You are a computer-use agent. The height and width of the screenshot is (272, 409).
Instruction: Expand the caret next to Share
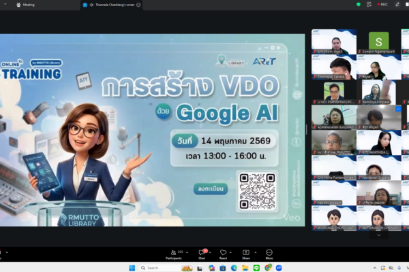[x=256, y=252]
